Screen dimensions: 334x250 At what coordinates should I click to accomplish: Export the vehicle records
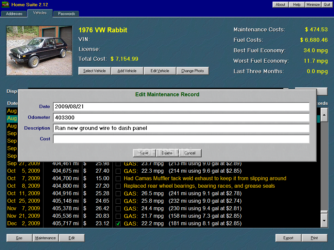pos(288,238)
